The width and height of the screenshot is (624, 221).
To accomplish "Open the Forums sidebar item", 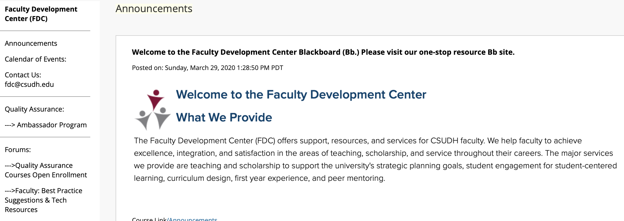I will click(18, 150).
